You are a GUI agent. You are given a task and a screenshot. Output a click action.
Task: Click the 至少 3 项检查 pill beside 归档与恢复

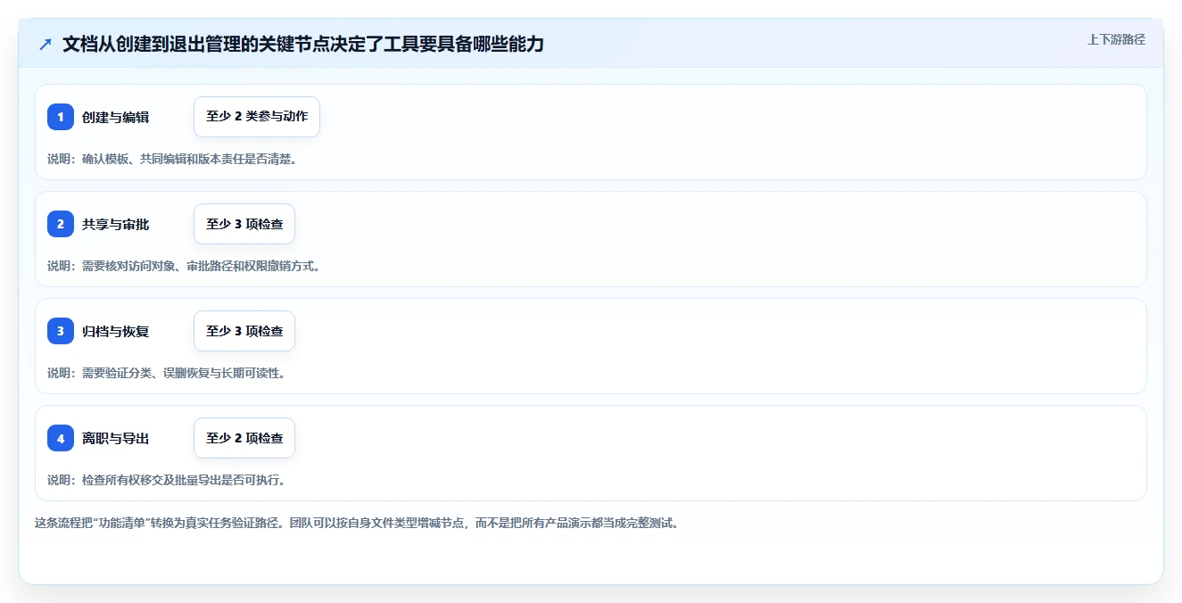[x=244, y=331]
